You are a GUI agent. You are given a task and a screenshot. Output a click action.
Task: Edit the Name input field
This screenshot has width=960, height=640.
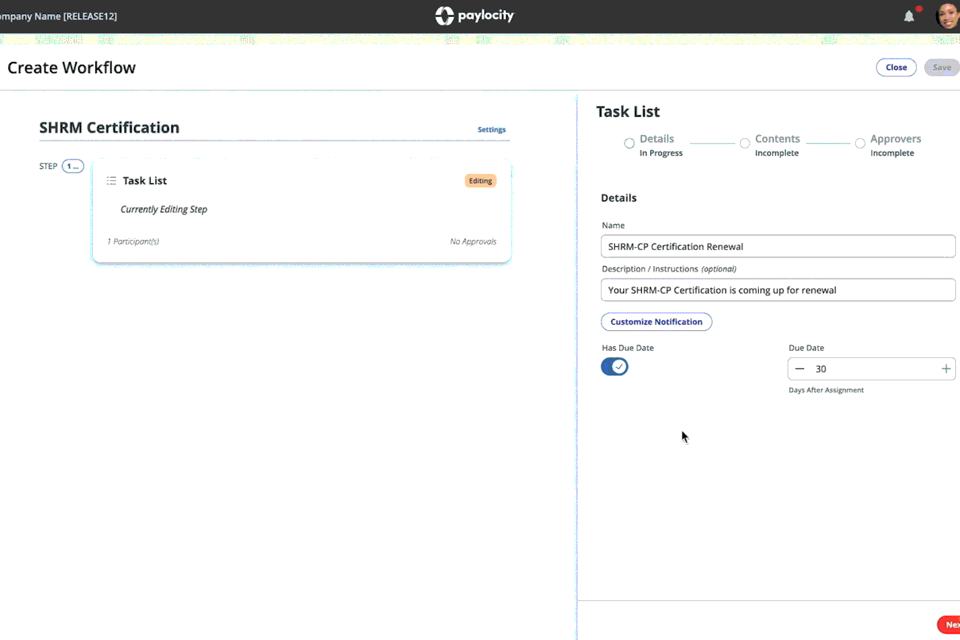click(x=778, y=246)
